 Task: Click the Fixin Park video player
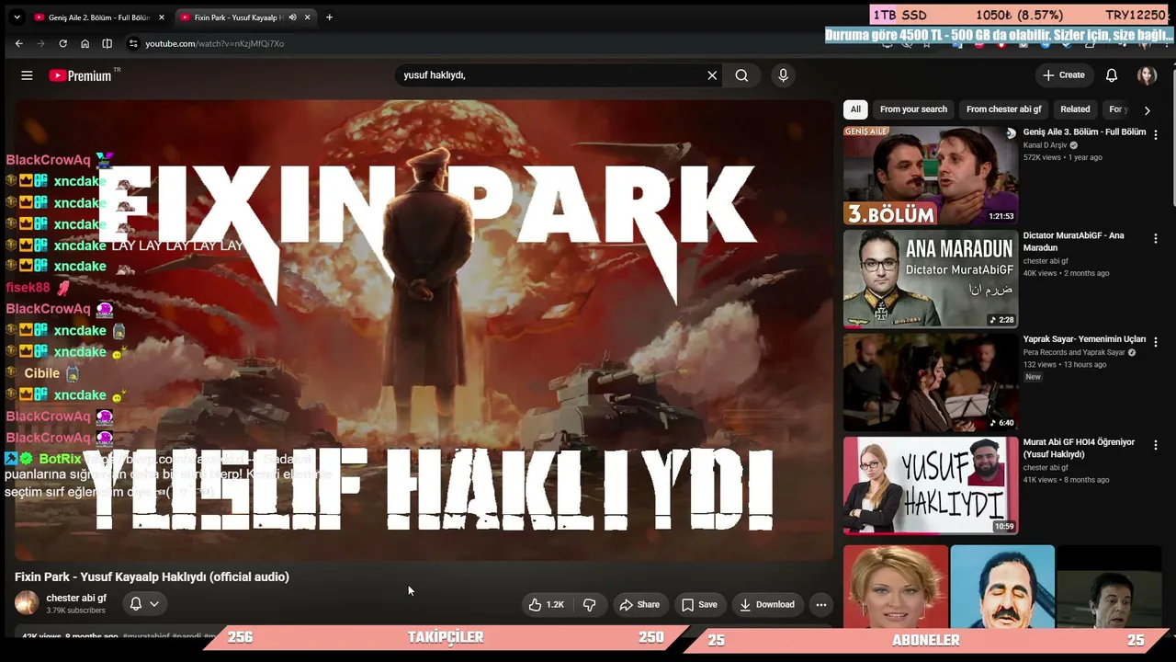[424, 328]
